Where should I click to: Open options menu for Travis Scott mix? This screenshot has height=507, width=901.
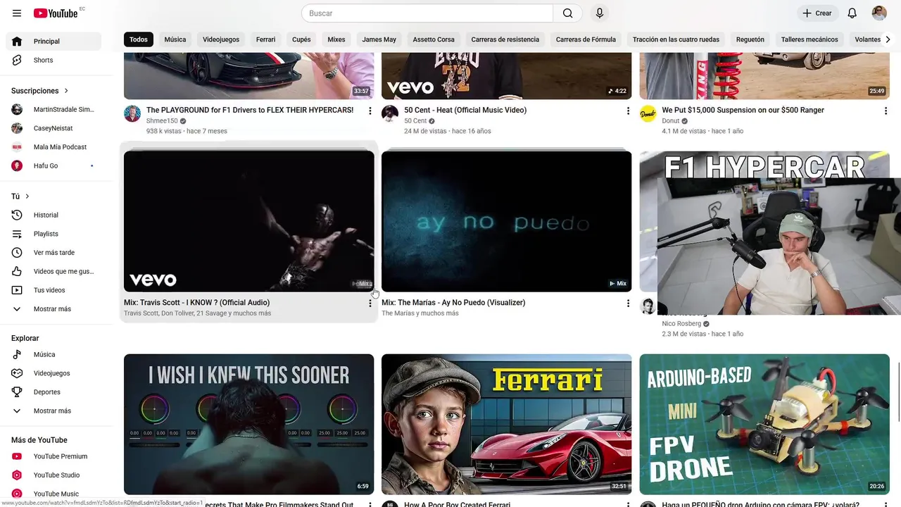point(370,303)
